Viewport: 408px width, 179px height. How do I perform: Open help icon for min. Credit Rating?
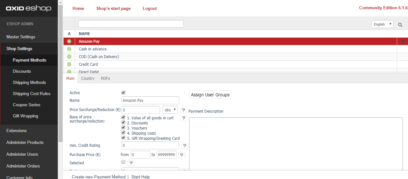click(x=185, y=146)
